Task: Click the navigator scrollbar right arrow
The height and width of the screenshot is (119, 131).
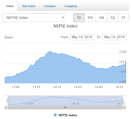Action: (124, 108)
